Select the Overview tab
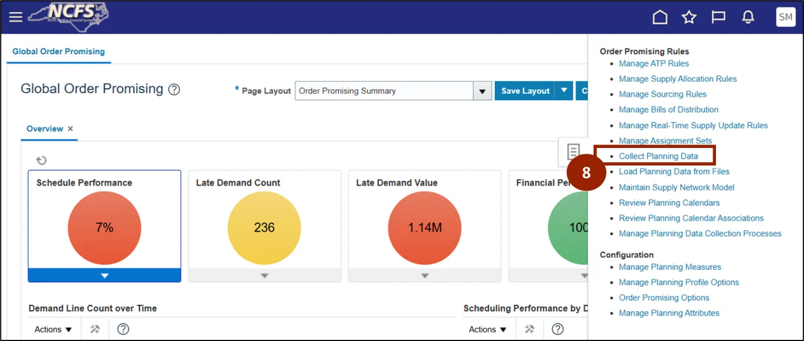Screen dimensions: 804x341 coord(45,129)
